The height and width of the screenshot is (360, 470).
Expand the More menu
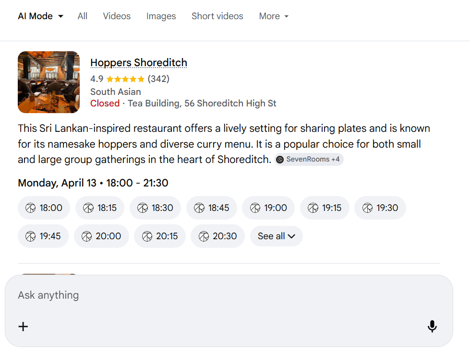274,16
